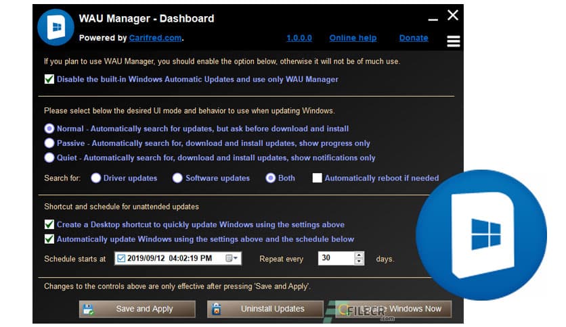Close the WAU Manager dashboard
Viewport: 566px width, 327px height.
tap(453, 15)
